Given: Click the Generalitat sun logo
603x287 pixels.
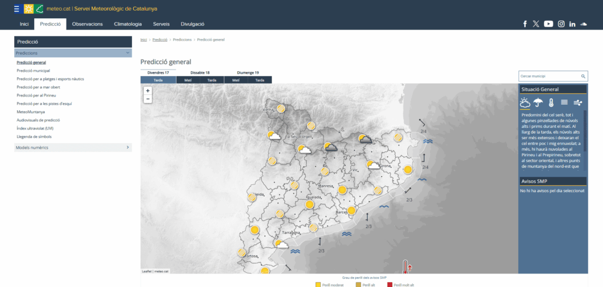Looking at the screenshot, I should tap(28, 8).
